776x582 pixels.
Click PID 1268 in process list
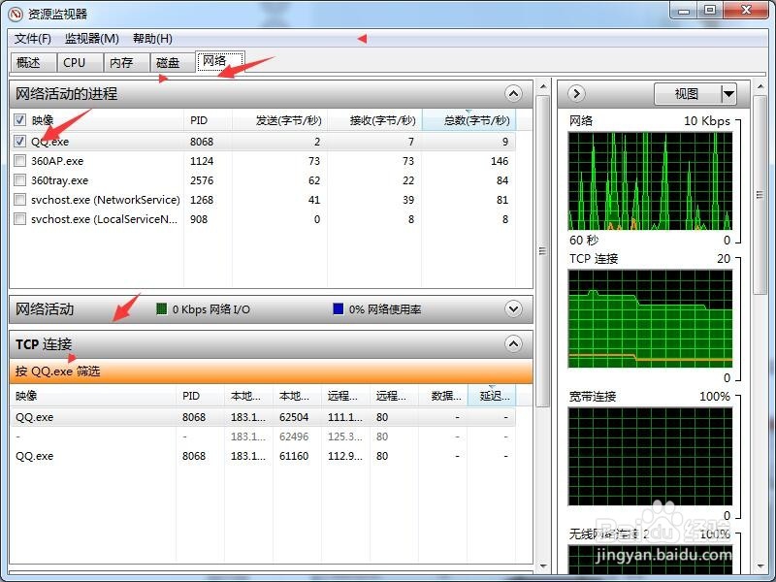click(x=202, y=200)
